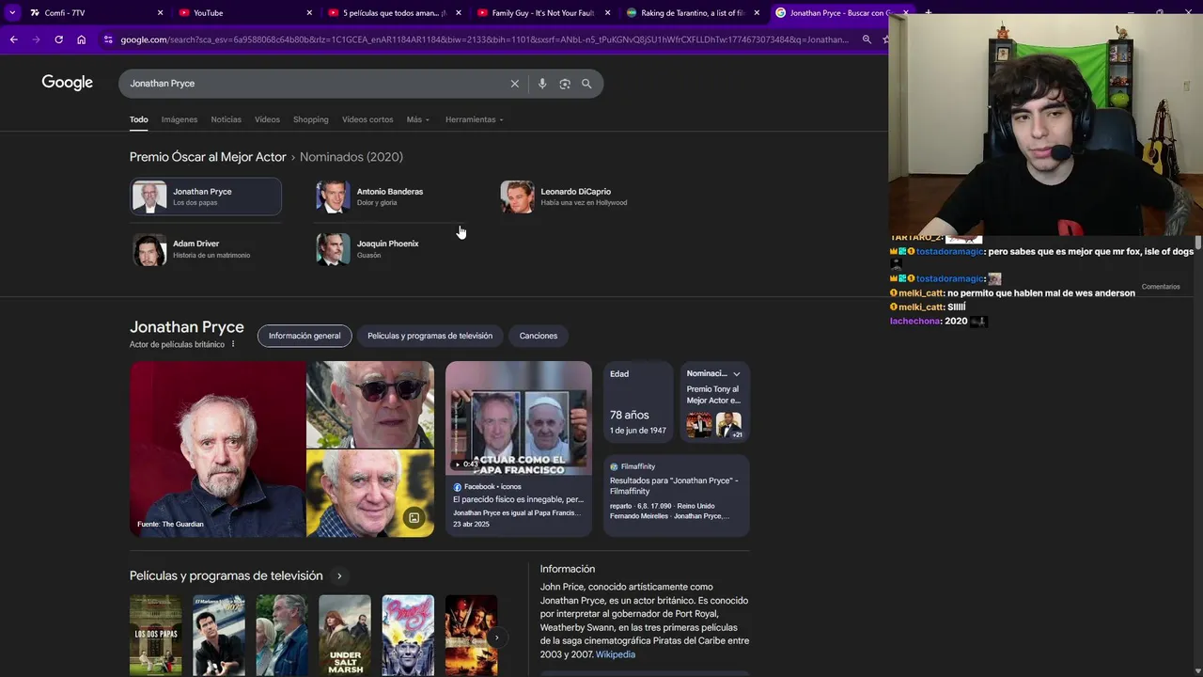
Task: Click the +21 nominations thumbnail
Action: click(x=728, y=425)
